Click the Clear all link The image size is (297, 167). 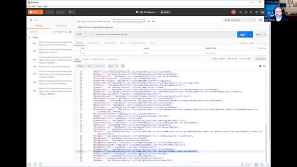33,32
